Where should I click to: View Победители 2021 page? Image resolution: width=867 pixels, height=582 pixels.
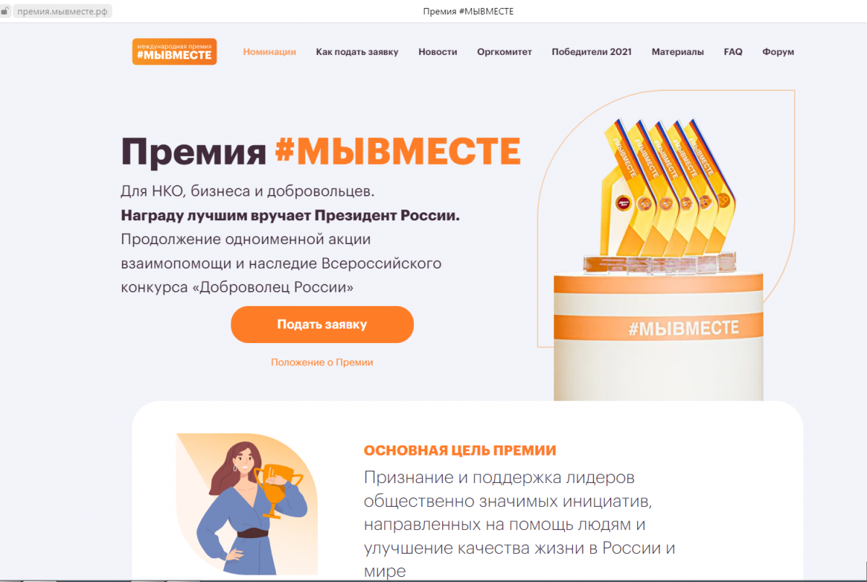592,52
